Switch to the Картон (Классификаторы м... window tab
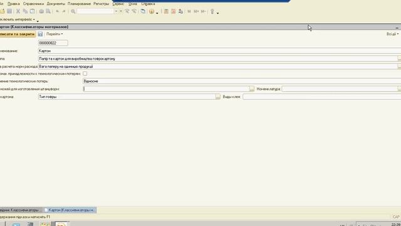 pos(70,210)
